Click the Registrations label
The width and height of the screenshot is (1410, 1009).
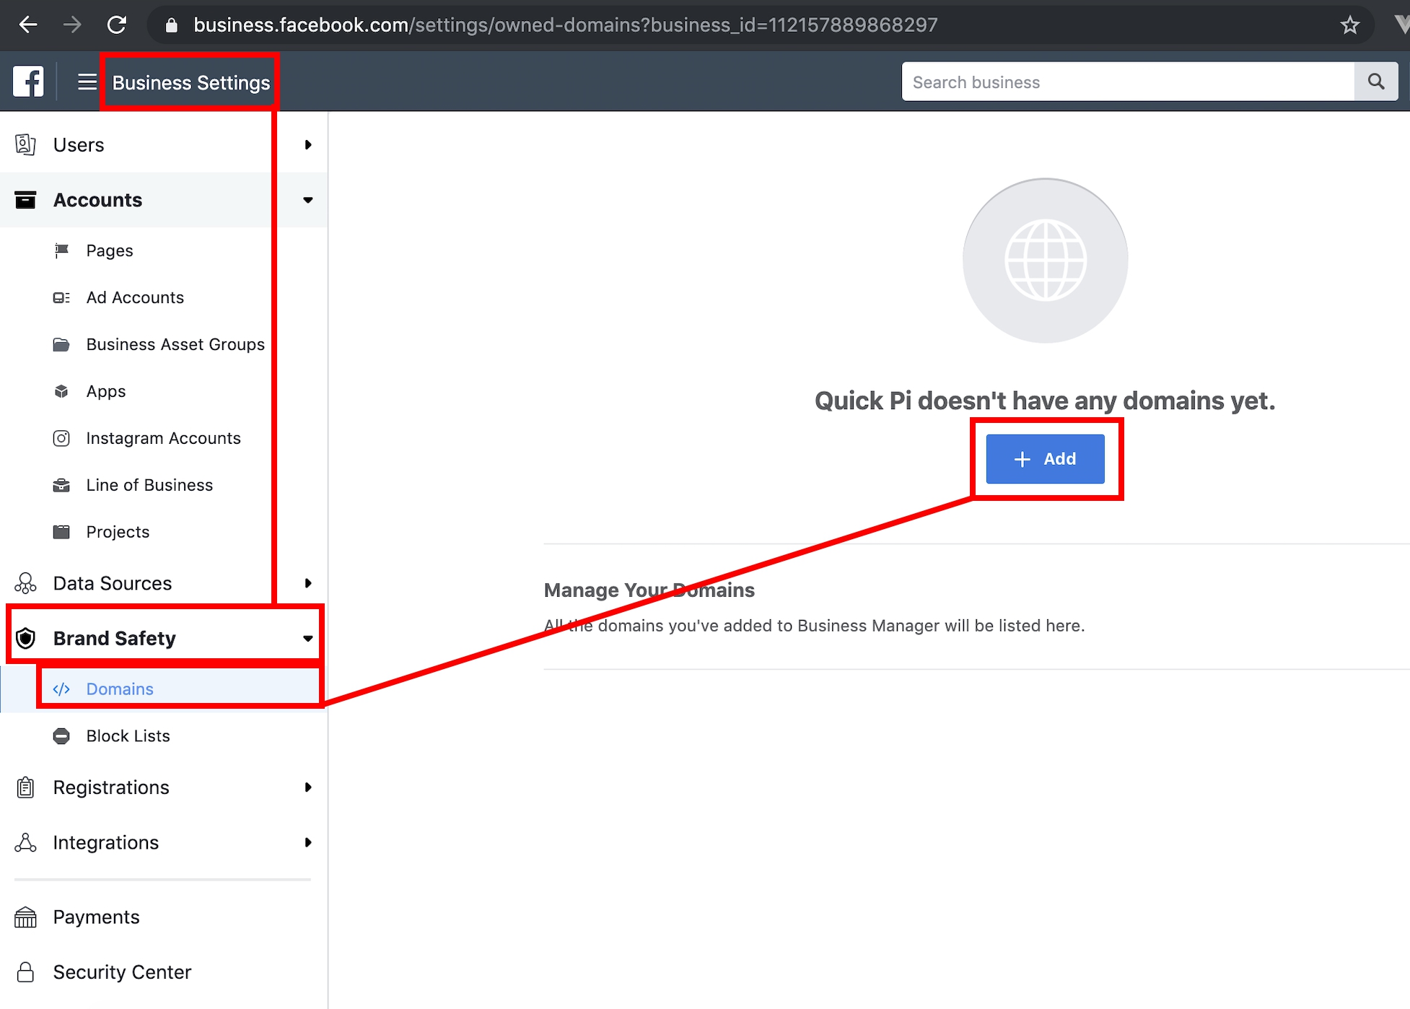coord(111,787)
